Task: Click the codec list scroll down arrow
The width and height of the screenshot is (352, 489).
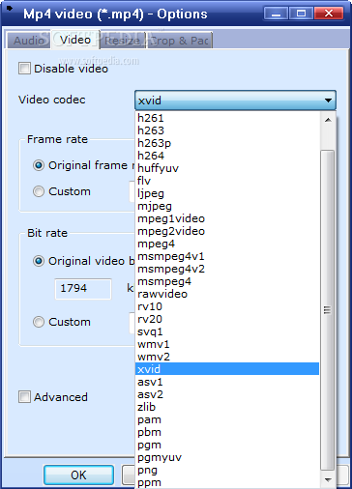Action: 328,480
